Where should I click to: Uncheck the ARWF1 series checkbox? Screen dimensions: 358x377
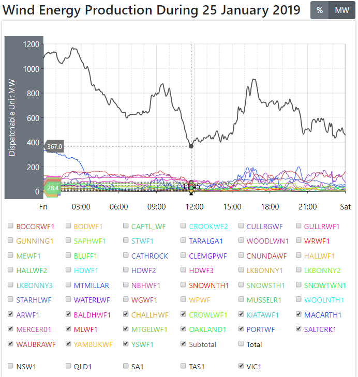[x=11, y=314]
